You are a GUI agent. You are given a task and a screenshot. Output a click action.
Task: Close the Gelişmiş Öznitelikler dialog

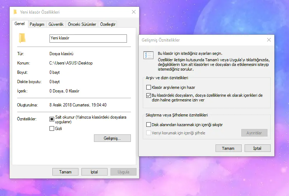[269, 40]
